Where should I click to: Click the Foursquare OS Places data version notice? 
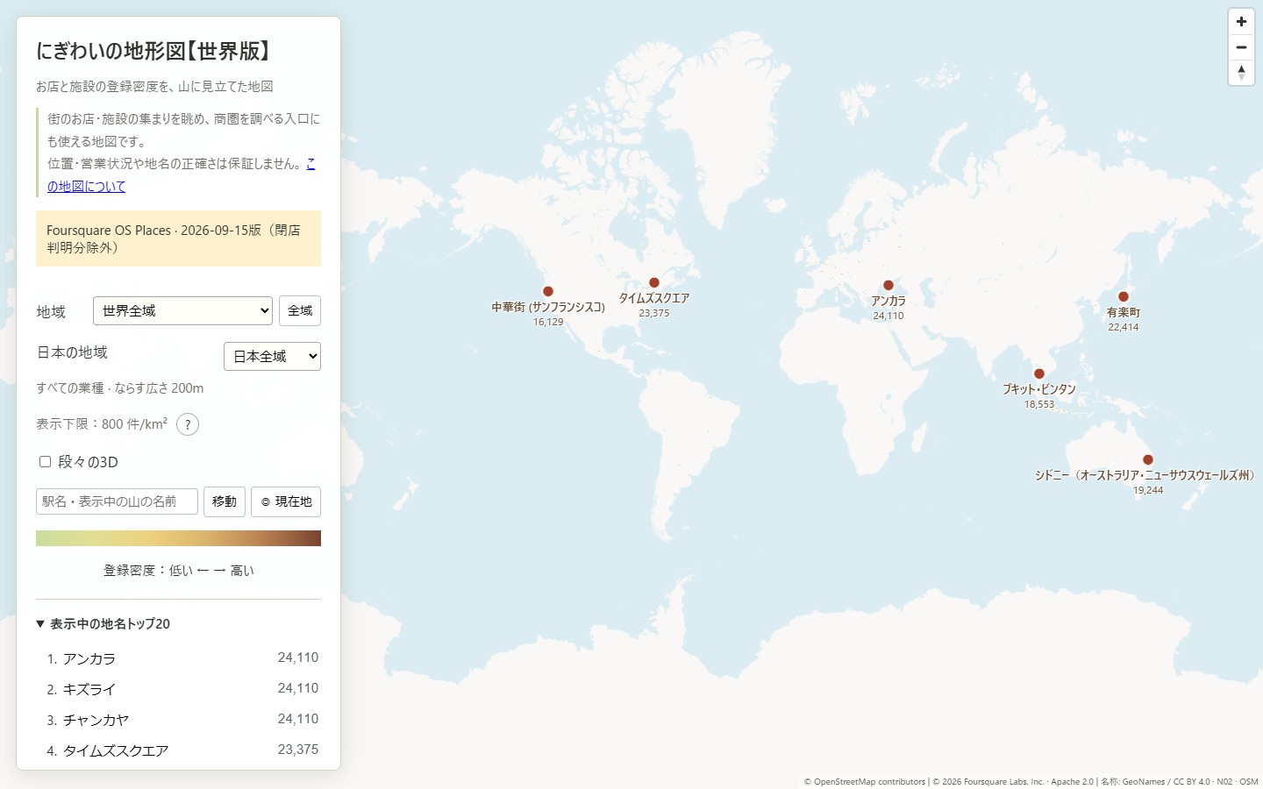click(x=178, y=238)
